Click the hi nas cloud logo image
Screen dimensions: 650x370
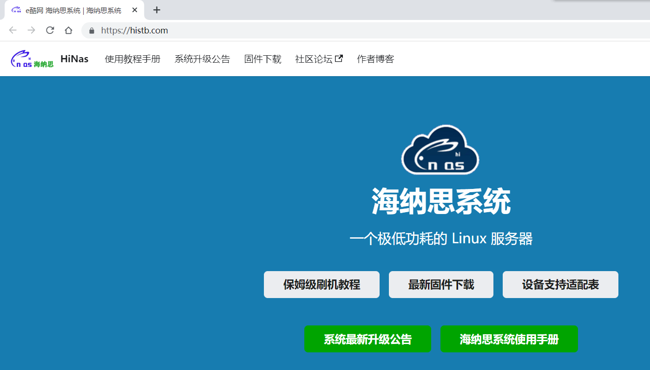tap(440, 149)
